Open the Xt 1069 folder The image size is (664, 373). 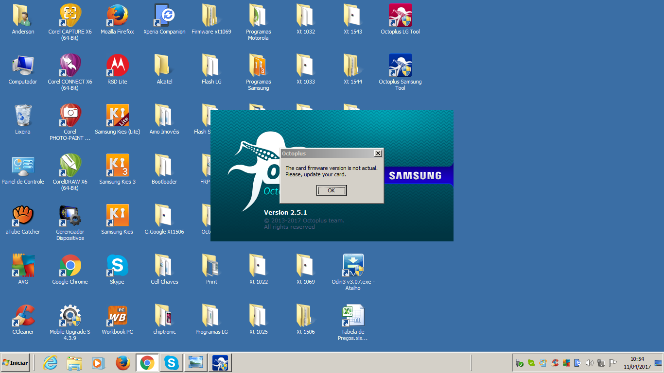coord(306,270)
